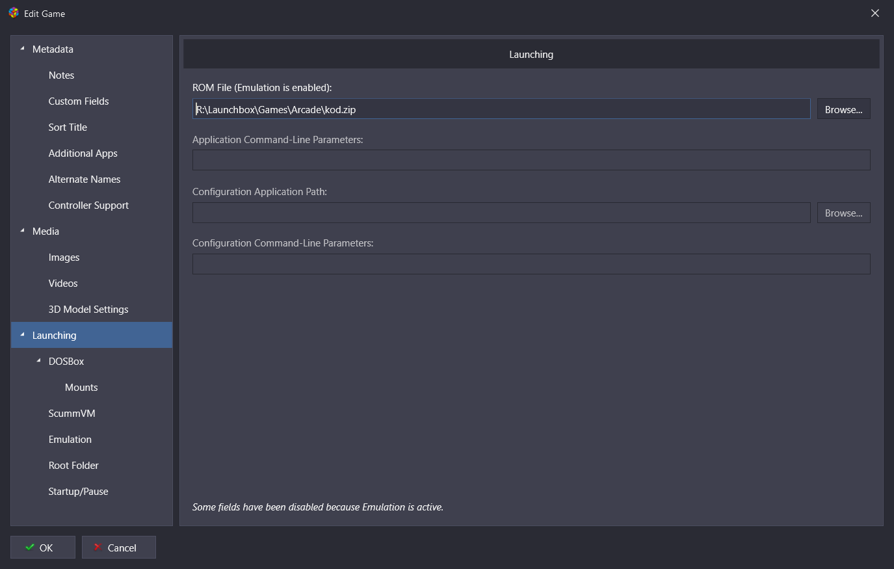Image resolution: width=894 pixels, height=569 pixels.
Task: Click the 'ROM File (Emulation is enabled):' label
Action: (262, 88)
